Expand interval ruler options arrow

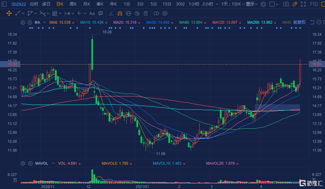coord(72,13)
